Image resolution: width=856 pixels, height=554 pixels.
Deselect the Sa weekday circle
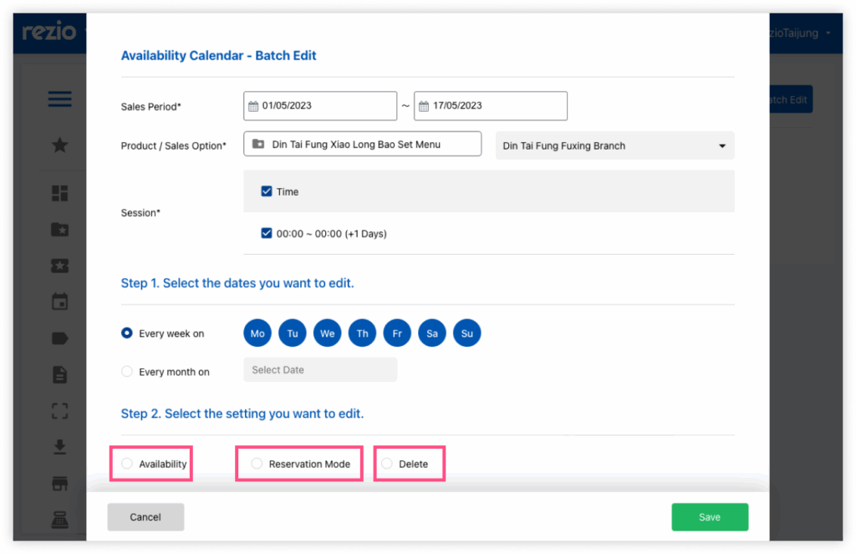pos(432,333)
